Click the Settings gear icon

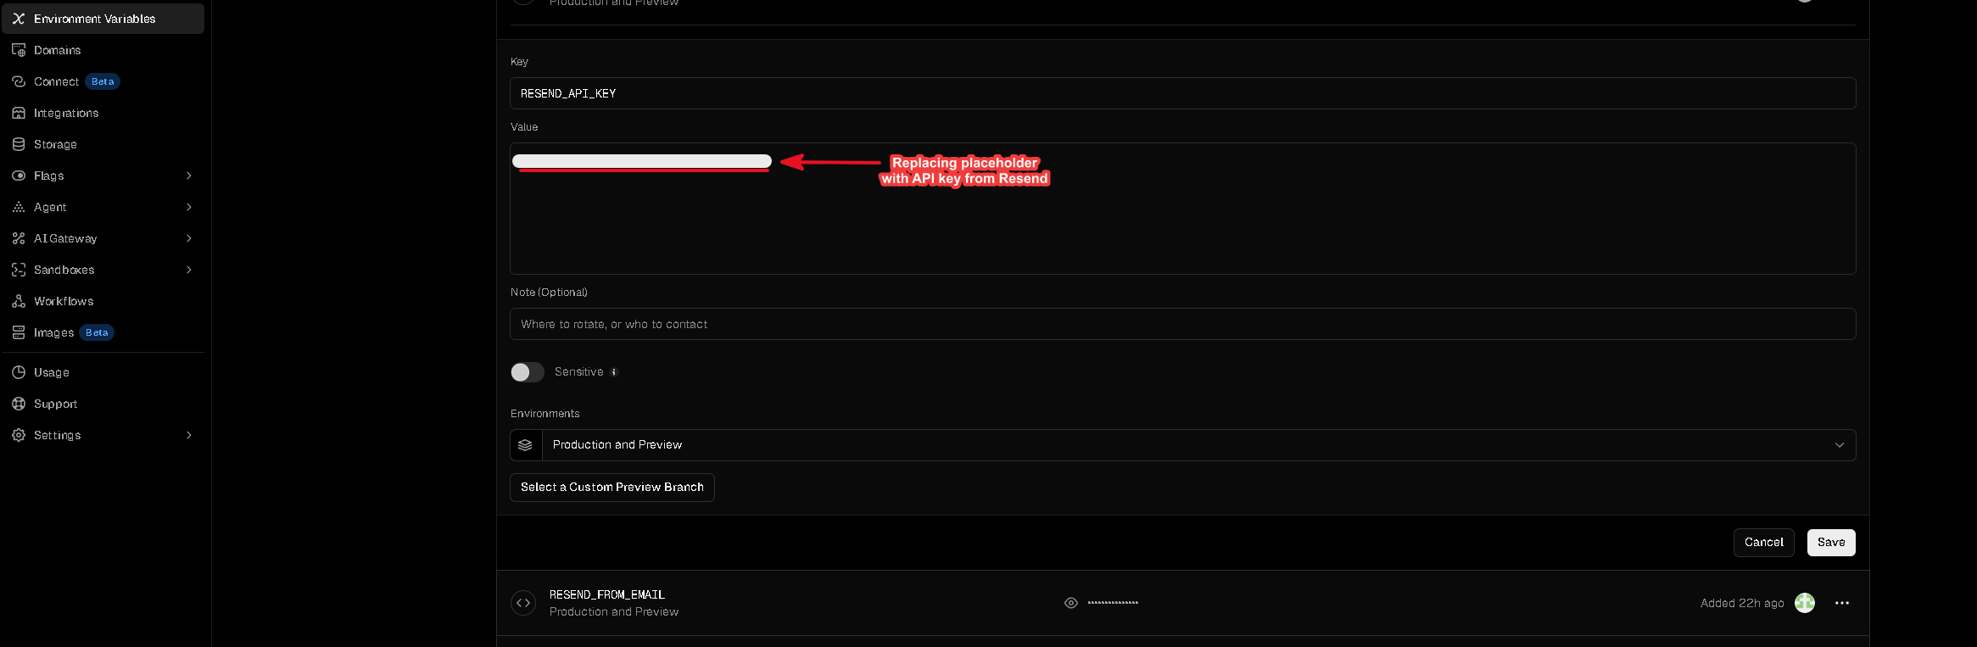pyautogui.click(x=19, y=435)
